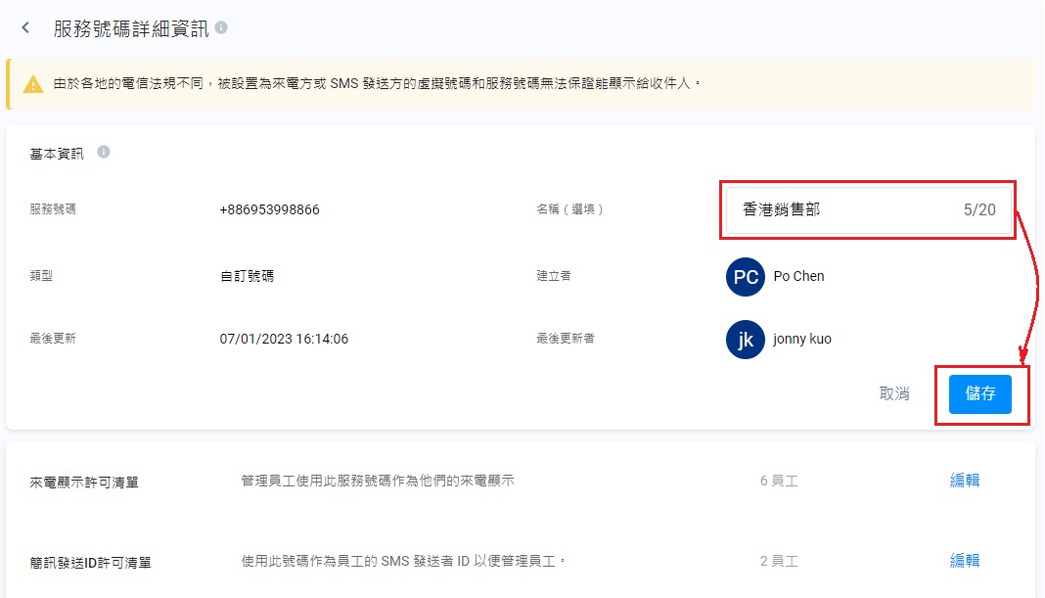Viewport: 1045px width, 598px height.
Task: Click the back arrow icon
Action: [25, 28]
